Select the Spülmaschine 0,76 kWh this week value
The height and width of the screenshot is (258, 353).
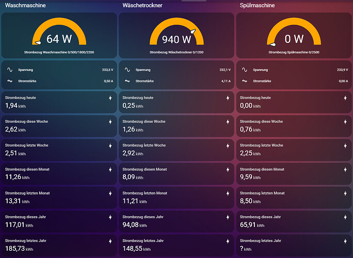tap(250, 130)
